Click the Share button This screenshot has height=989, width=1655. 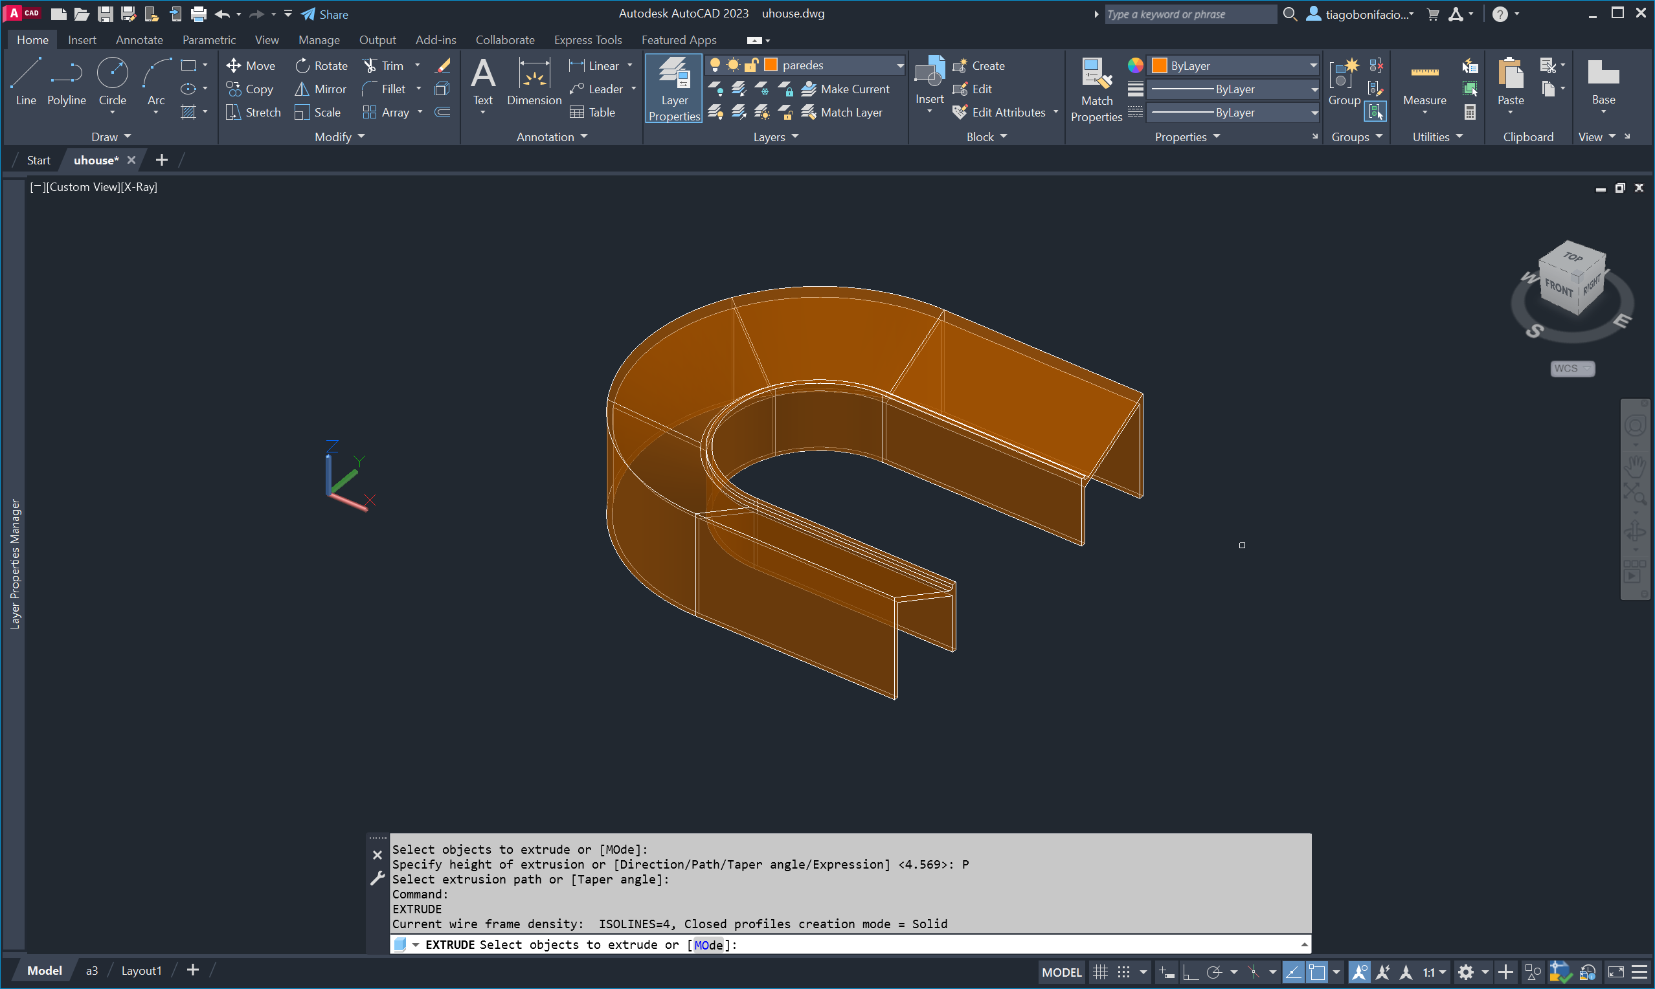pyautogui.click(x=324, y=14)
